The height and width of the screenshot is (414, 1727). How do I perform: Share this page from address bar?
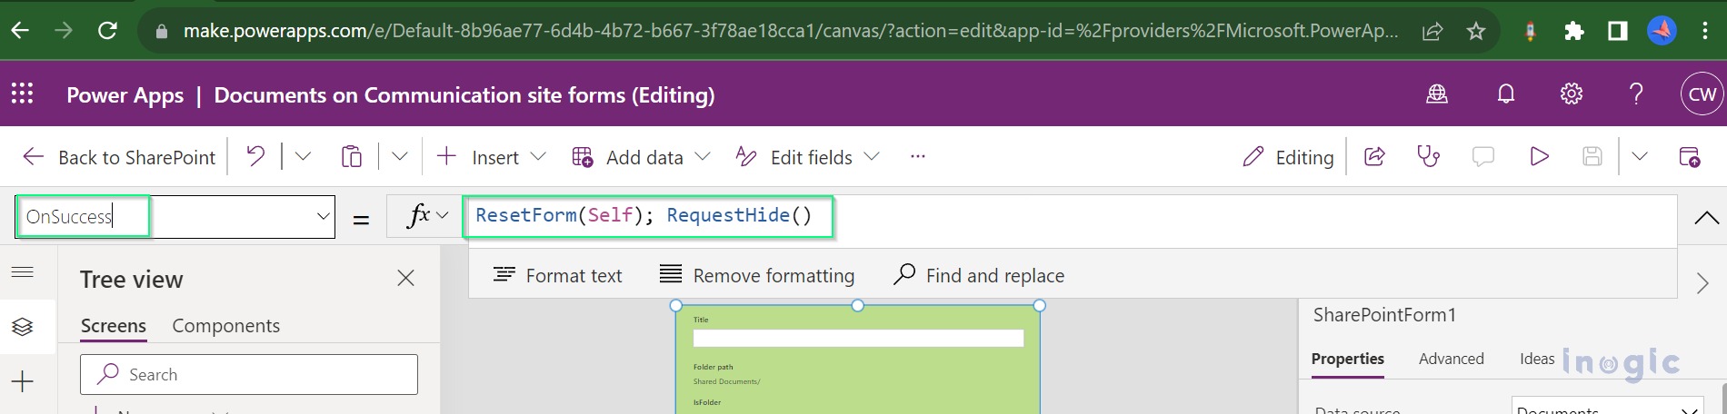(x=1433, y=32)
